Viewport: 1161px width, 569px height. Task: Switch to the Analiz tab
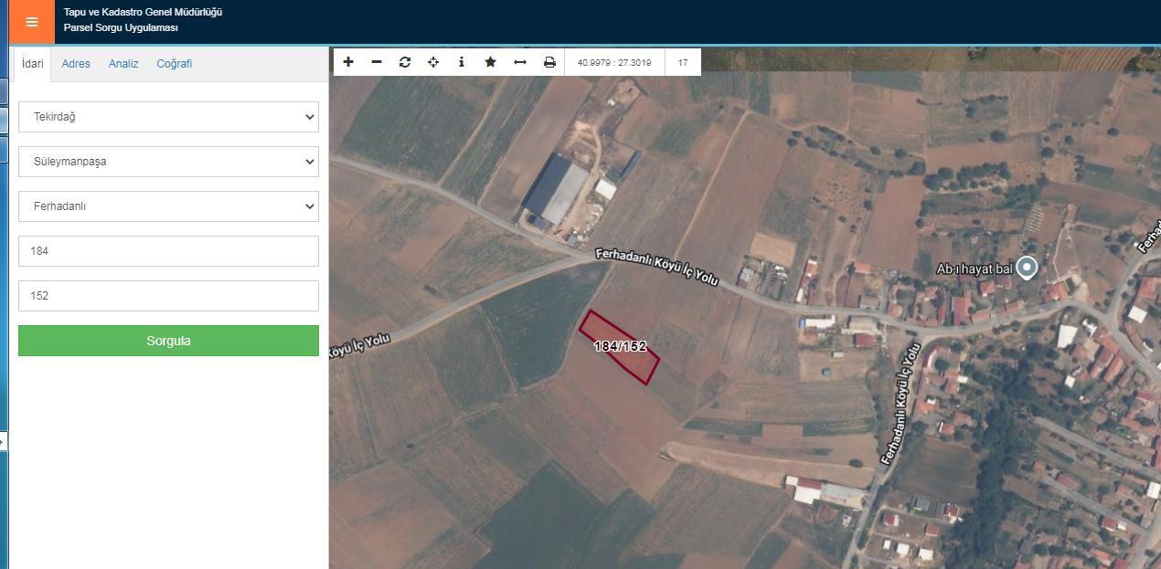pos(123,64)
